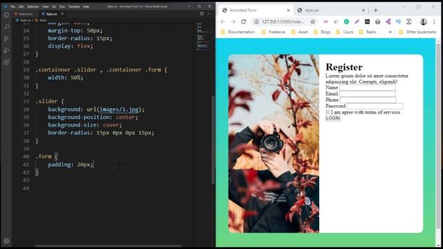
Task: Open the VS Code File menu
Action: click(12, 6)
